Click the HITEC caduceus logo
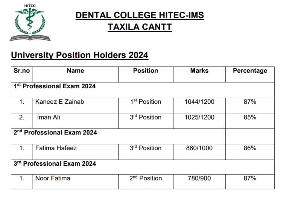This screenshot has height=198, width=289. click(30, 23)
